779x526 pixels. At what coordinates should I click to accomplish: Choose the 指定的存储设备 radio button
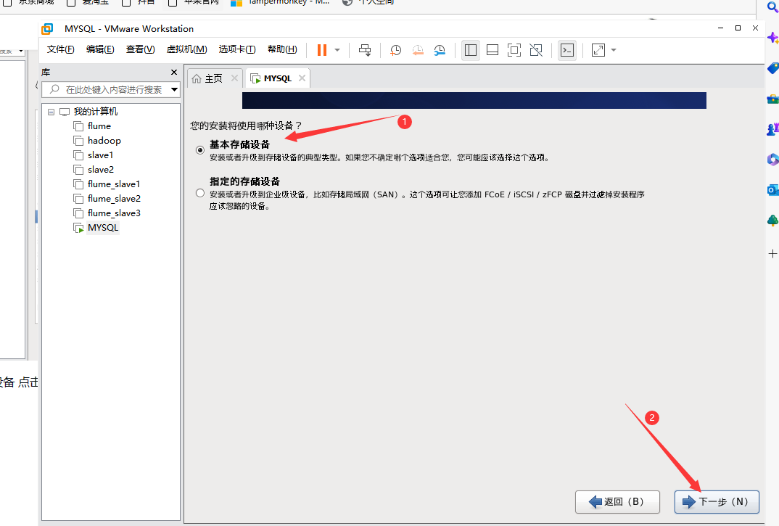(x=200, y=193)
